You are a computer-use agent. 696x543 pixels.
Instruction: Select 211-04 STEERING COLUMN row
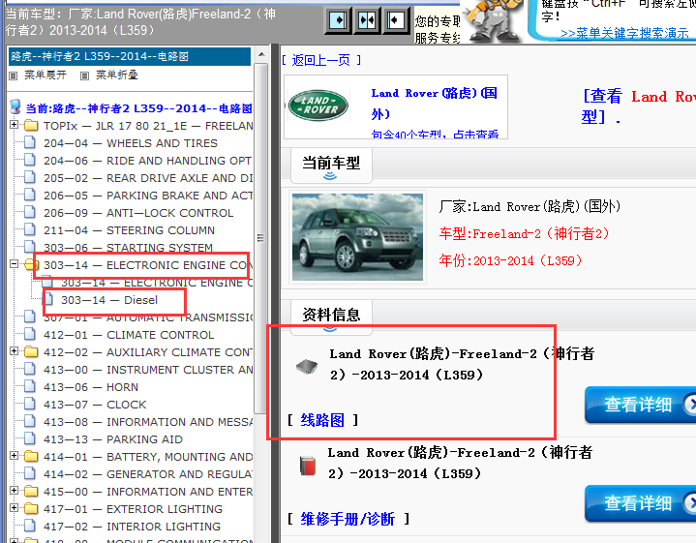click(x=129, y=230)
